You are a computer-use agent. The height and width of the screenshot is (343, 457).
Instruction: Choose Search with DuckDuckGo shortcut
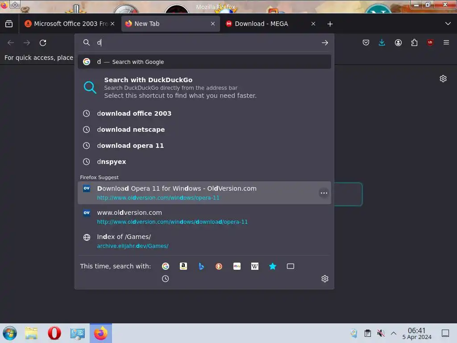pyautogui.click(x=204, y=88)
